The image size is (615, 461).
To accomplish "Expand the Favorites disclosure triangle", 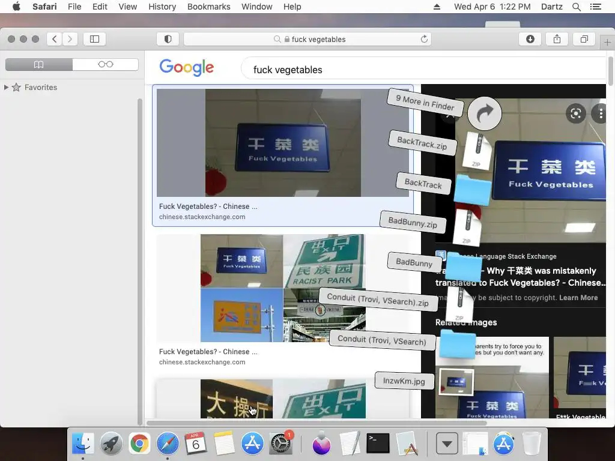I will 6,87.
